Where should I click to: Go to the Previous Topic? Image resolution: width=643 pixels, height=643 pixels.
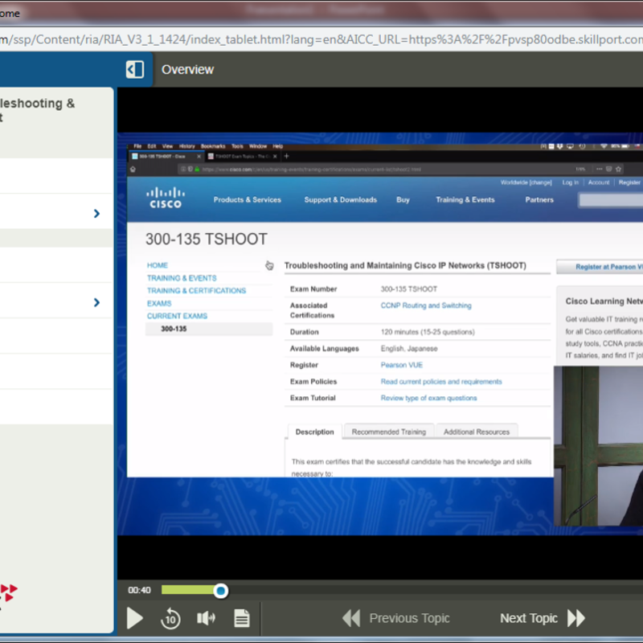(x=396, y=618)
